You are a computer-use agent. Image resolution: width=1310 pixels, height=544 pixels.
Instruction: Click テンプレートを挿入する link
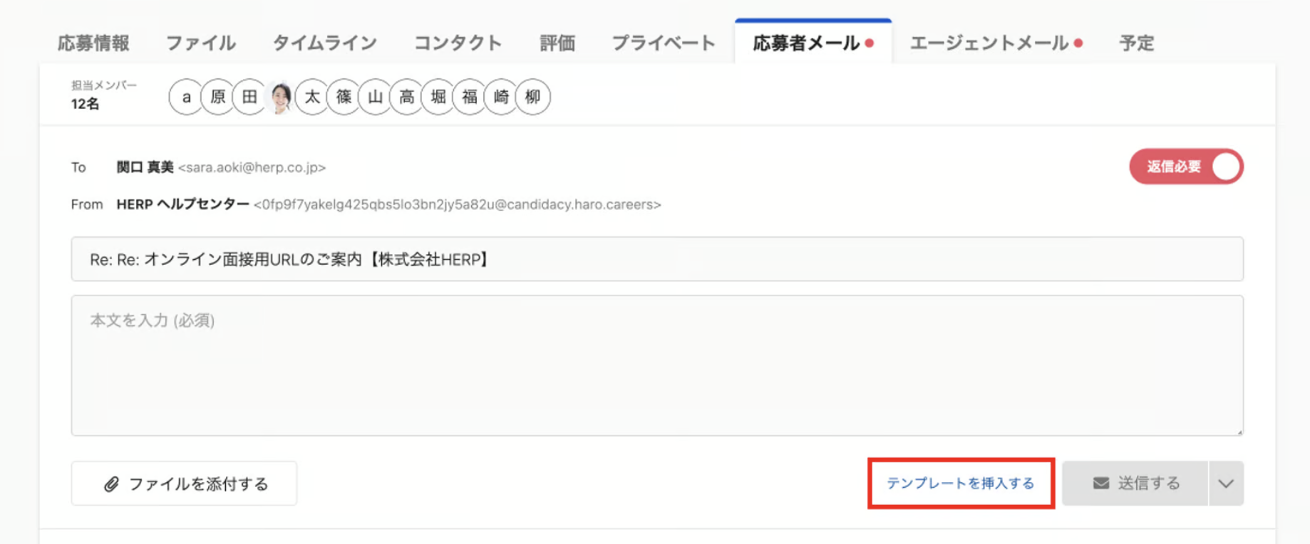tap(960, 483)
